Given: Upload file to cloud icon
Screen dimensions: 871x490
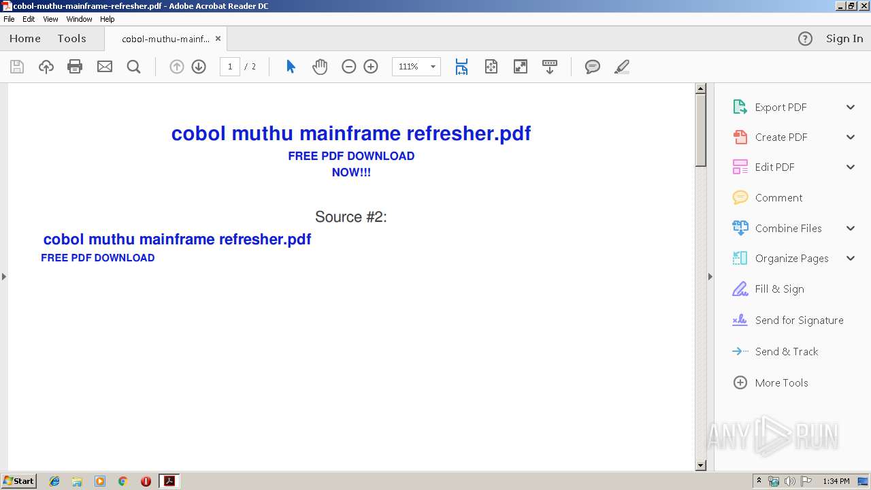Looking at the screenshot, I should pos(46,67).
